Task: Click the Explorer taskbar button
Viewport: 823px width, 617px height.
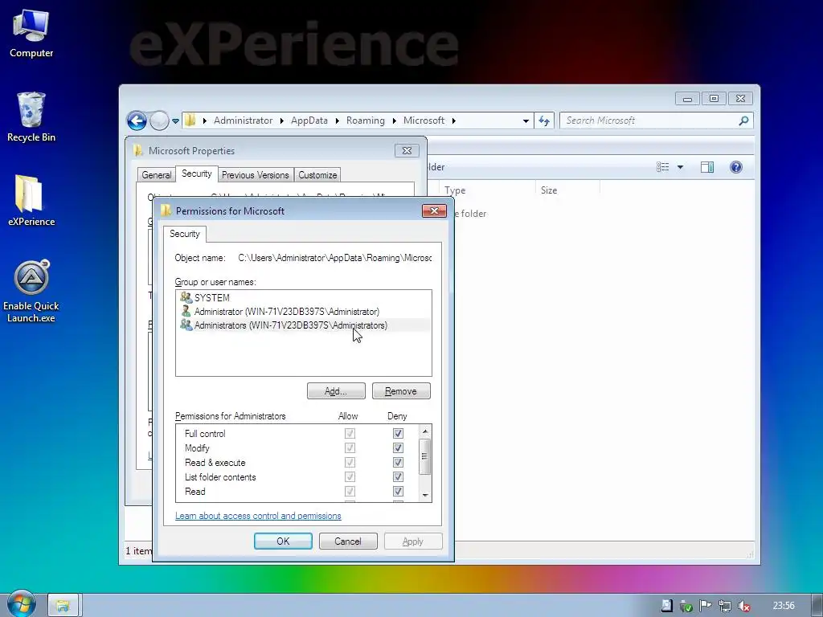Action: click(63, 606)
